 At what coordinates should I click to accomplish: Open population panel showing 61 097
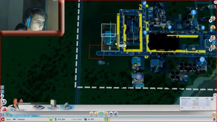[x=89, y=119]
